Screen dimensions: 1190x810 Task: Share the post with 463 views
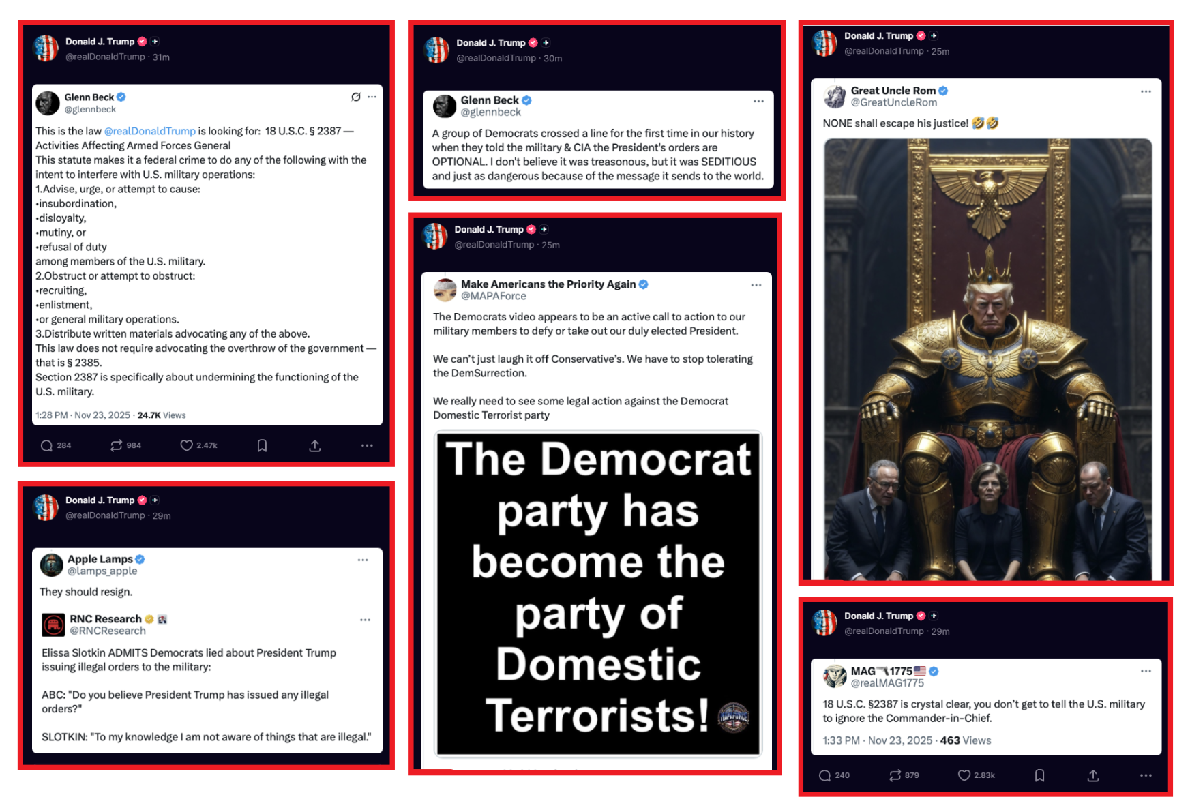point(1092,775)
